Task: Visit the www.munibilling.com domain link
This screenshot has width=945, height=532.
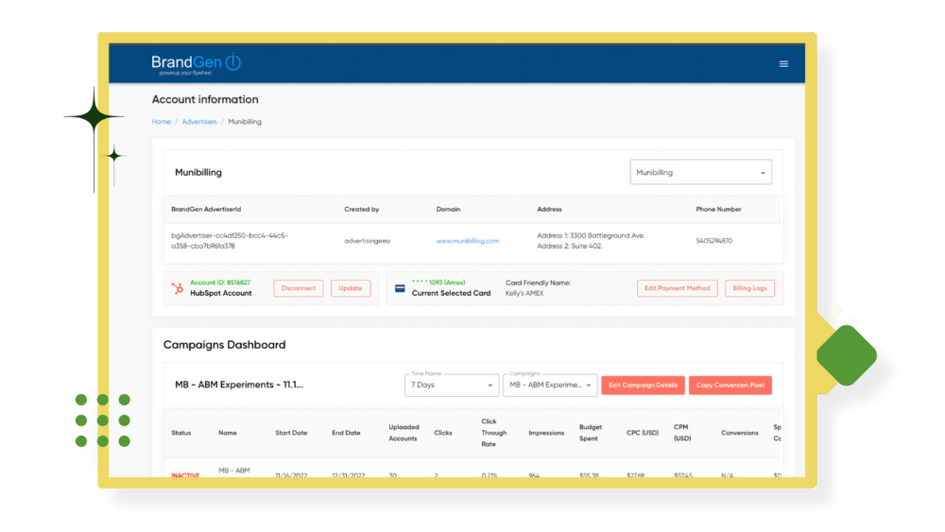Action: (x=467, y=241)
